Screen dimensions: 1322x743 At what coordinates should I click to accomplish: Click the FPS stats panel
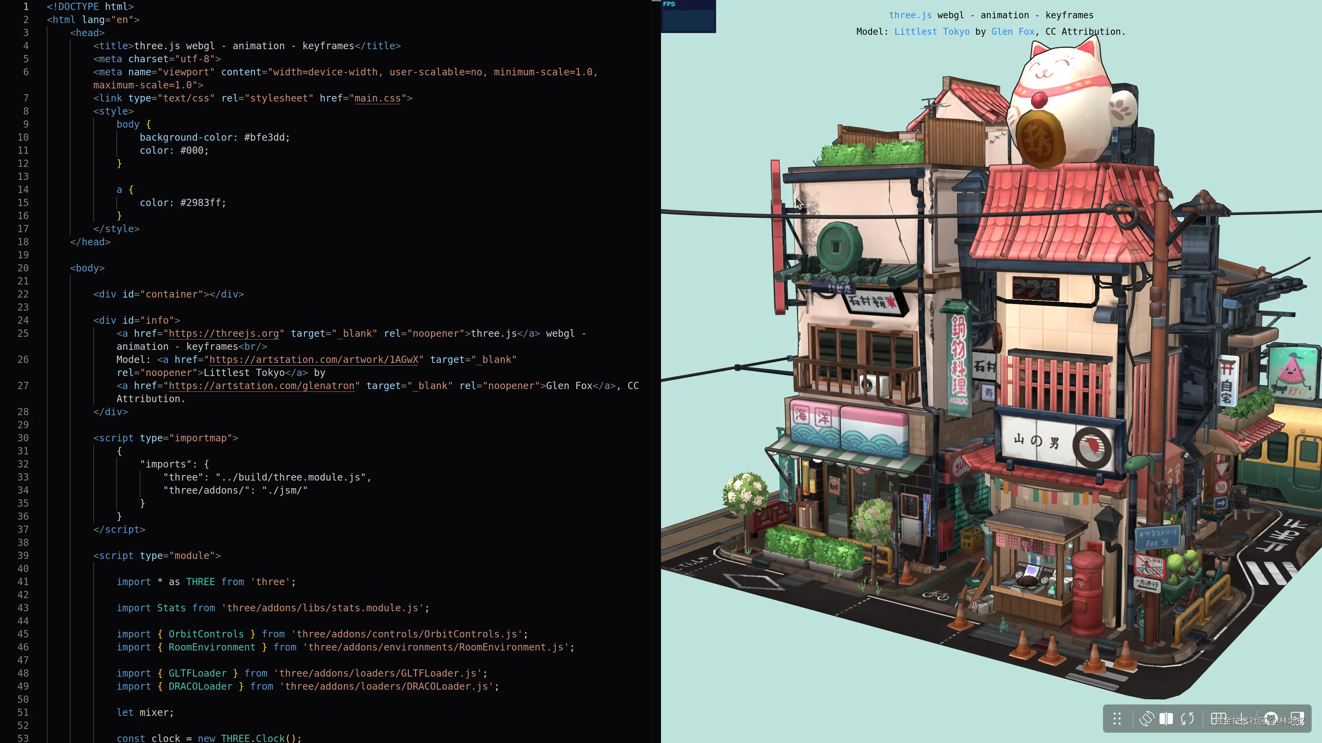tap(688, 17)
